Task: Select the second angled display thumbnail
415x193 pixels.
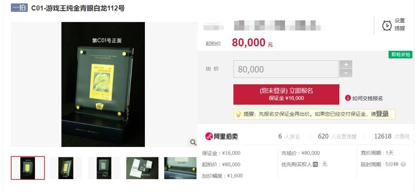Action: 66,168
